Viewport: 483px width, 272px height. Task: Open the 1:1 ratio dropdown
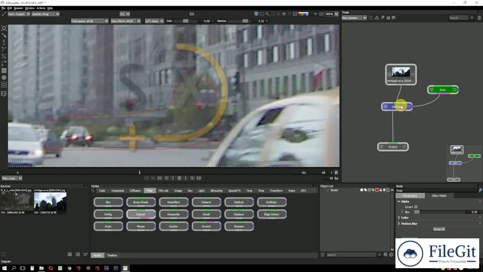125,14
